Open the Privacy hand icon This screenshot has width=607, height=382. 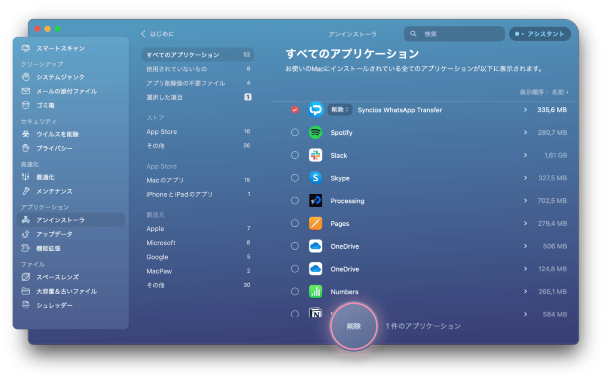coord(26,148)
